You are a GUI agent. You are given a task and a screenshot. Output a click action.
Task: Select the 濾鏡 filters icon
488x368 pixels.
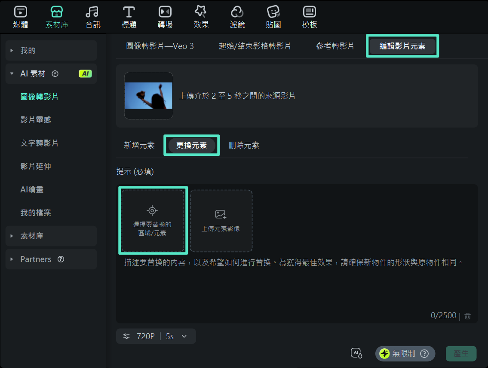point(237,16)
